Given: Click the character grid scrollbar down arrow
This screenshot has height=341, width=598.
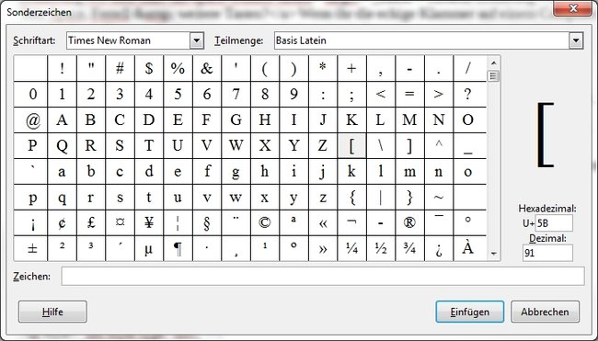Looking at the screenshot, I should pos(494,254).
